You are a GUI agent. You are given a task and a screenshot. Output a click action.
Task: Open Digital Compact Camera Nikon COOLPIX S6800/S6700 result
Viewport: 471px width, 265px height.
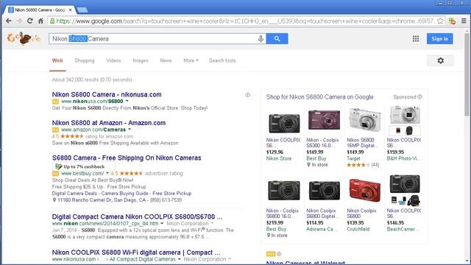pos(137,216)
